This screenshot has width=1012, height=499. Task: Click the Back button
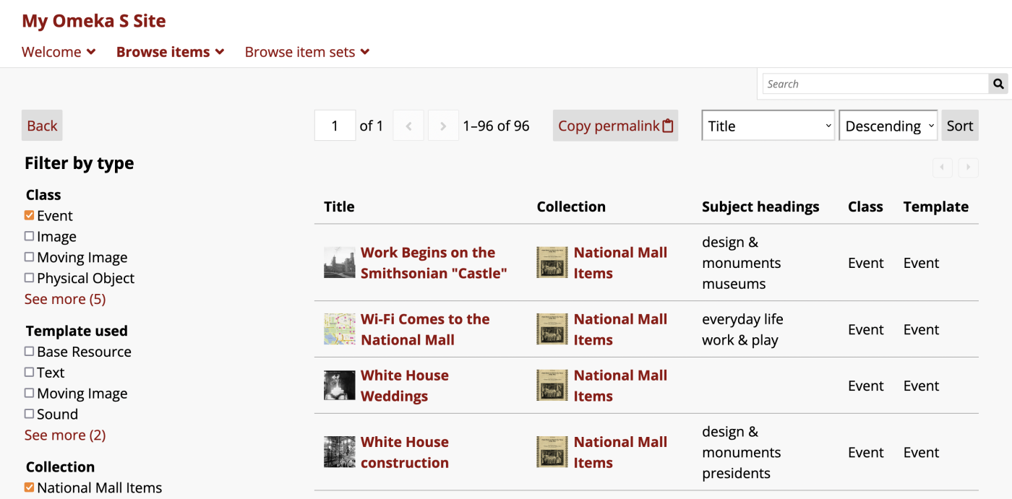tap(42, 126)
